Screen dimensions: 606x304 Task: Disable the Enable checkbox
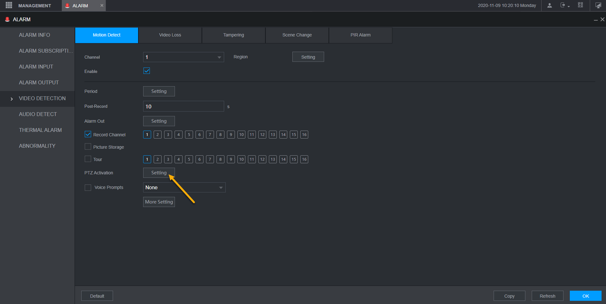(147, 71)
